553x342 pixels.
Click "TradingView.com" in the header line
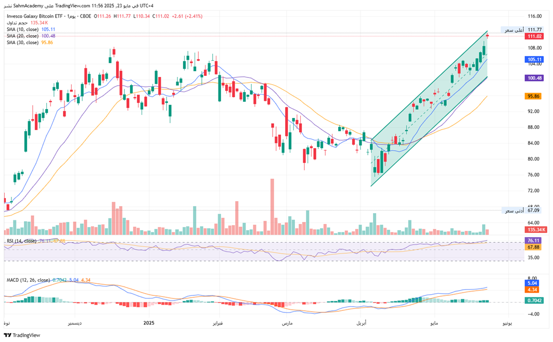click(x=73, y=6)
